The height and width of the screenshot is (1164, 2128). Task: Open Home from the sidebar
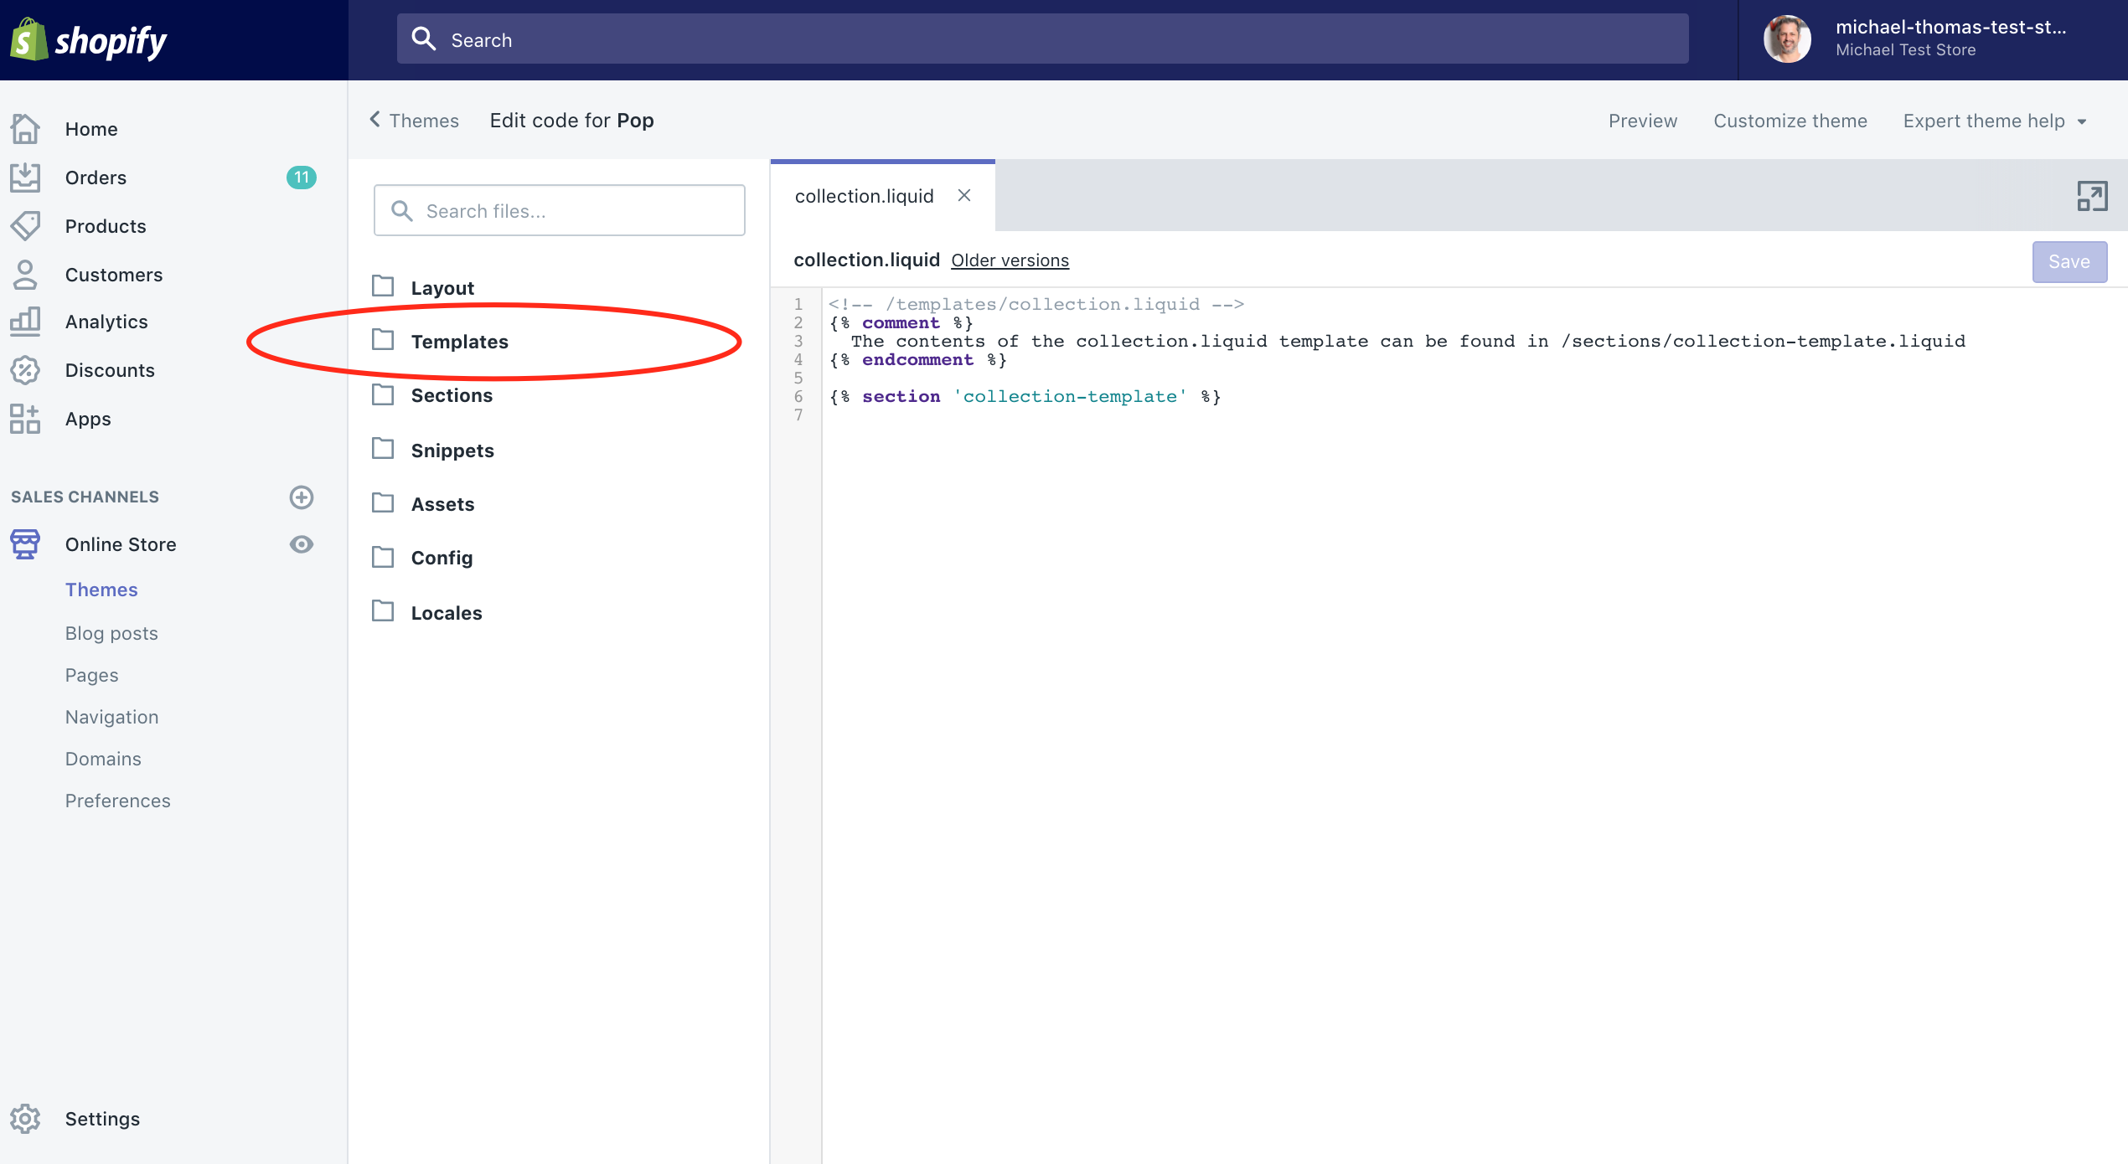click(91, 129)
